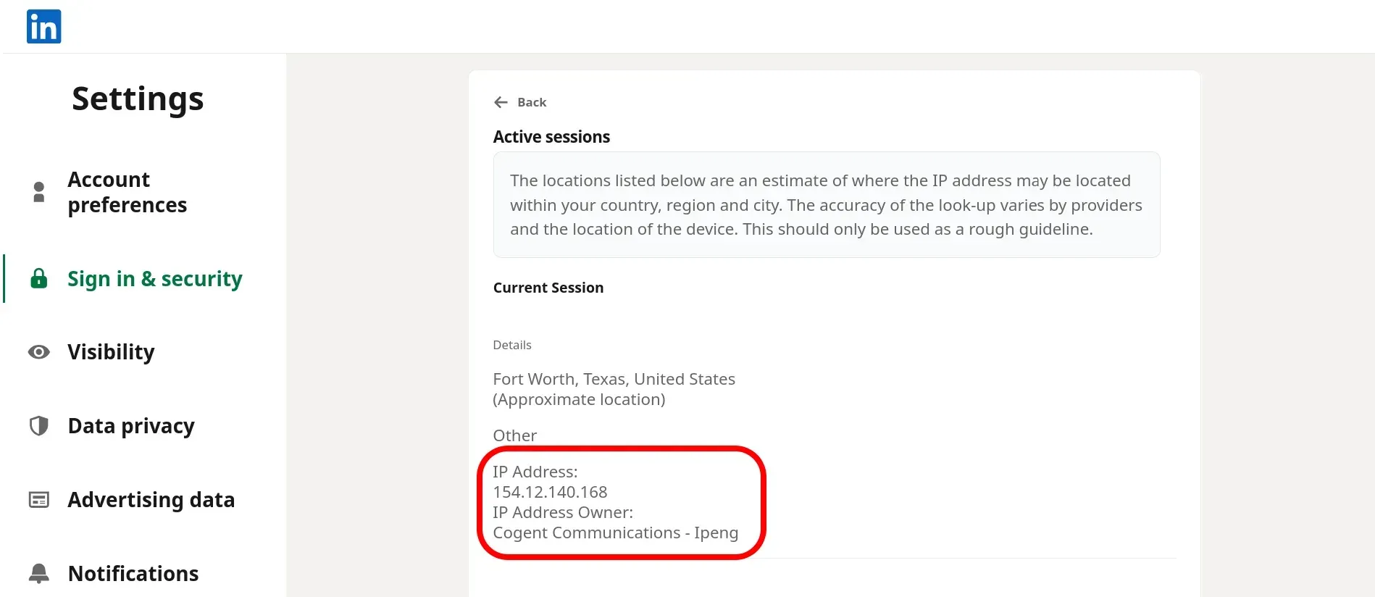Click the IP Address: label
Image resolution: width=1375 pixels, height=597 pixels.
click(535, 472)
